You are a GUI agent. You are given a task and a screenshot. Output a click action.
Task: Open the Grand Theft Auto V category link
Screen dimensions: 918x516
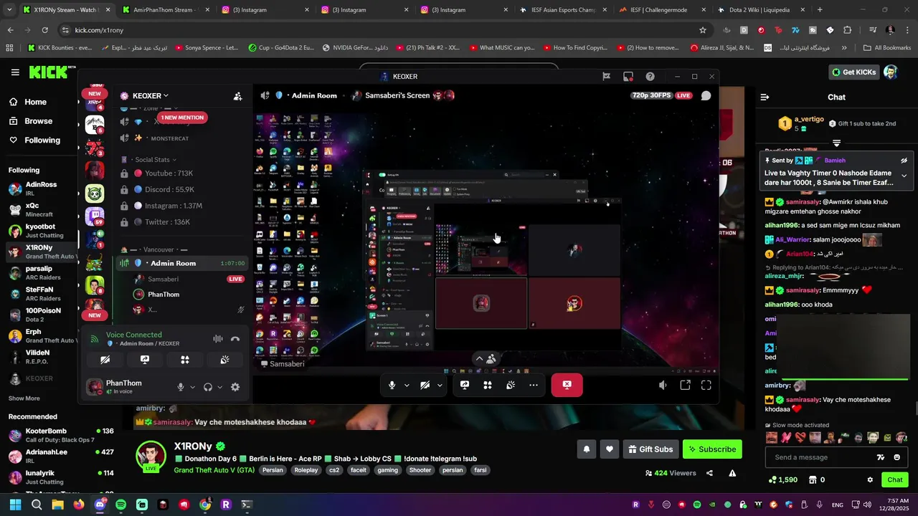214,470
